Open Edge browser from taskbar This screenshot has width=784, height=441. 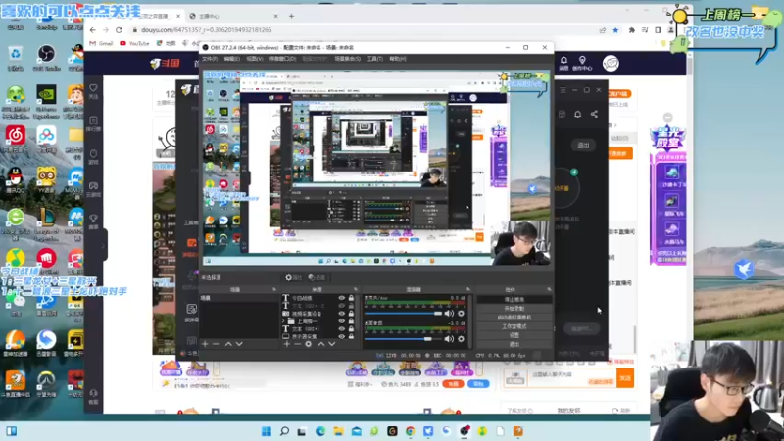pyautogui.click(x=320, y=431)
